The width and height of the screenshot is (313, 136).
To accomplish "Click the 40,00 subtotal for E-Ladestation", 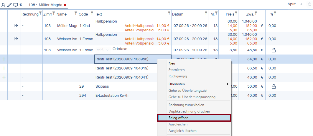I will tap(252, 96).
